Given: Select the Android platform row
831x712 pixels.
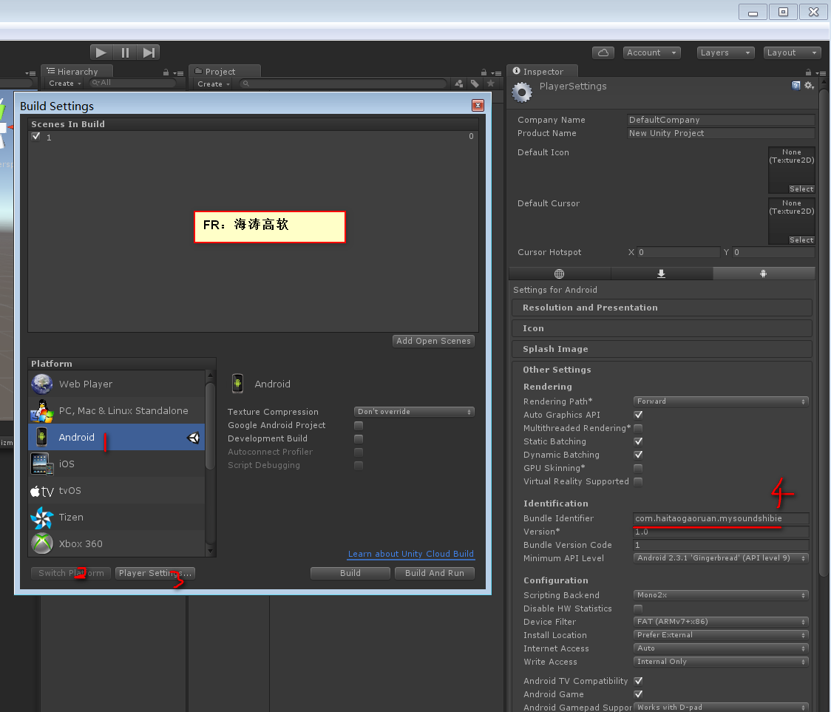Looking at the screenshot, I should (117, 438).
